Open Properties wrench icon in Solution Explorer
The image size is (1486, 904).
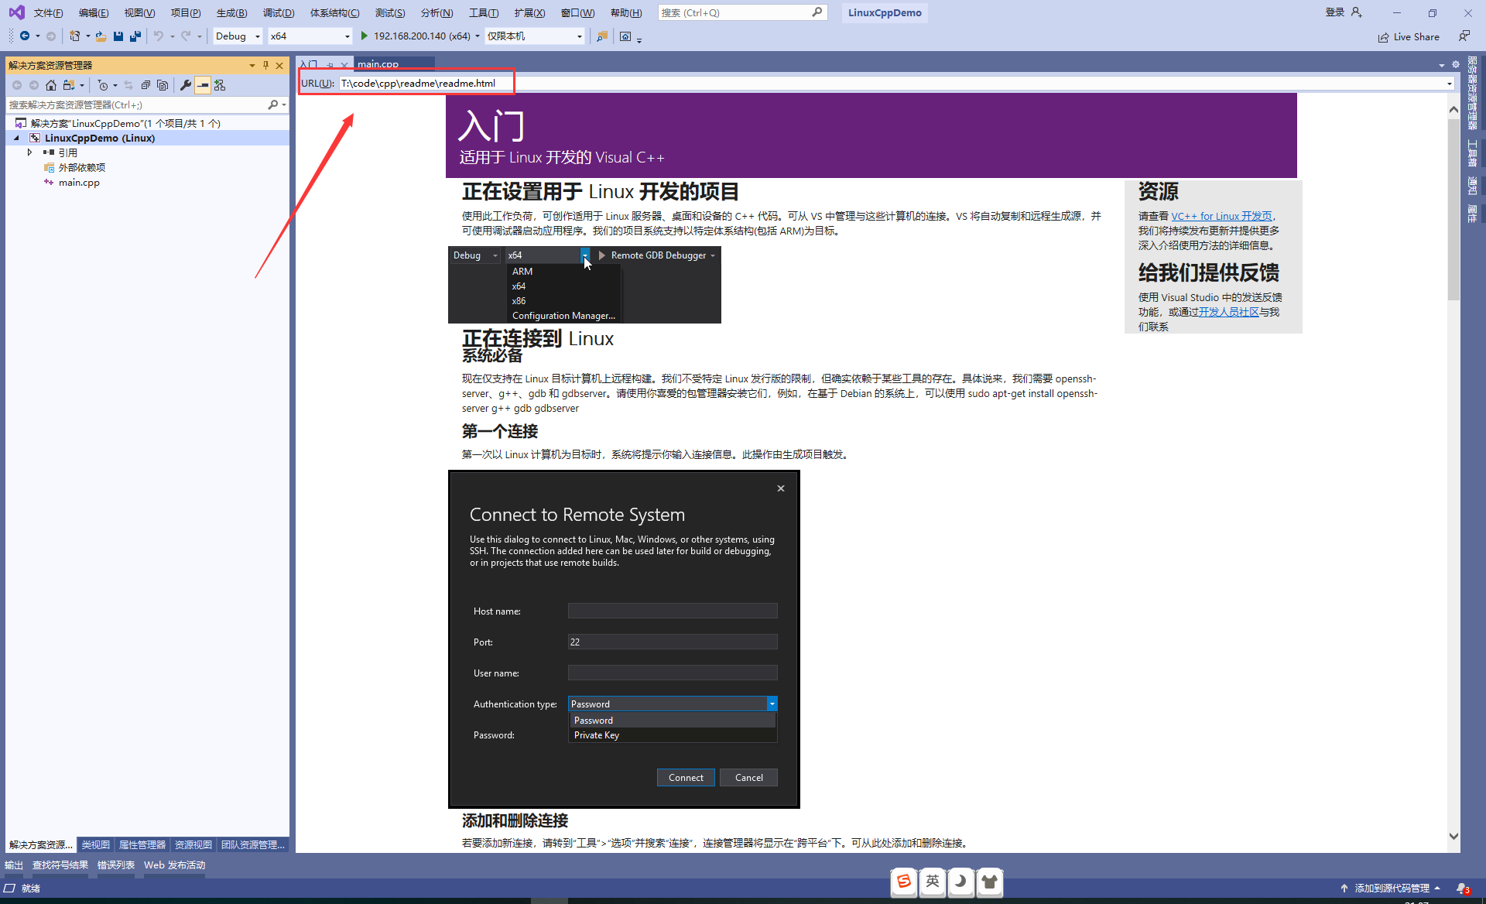[x=185, y=85]
